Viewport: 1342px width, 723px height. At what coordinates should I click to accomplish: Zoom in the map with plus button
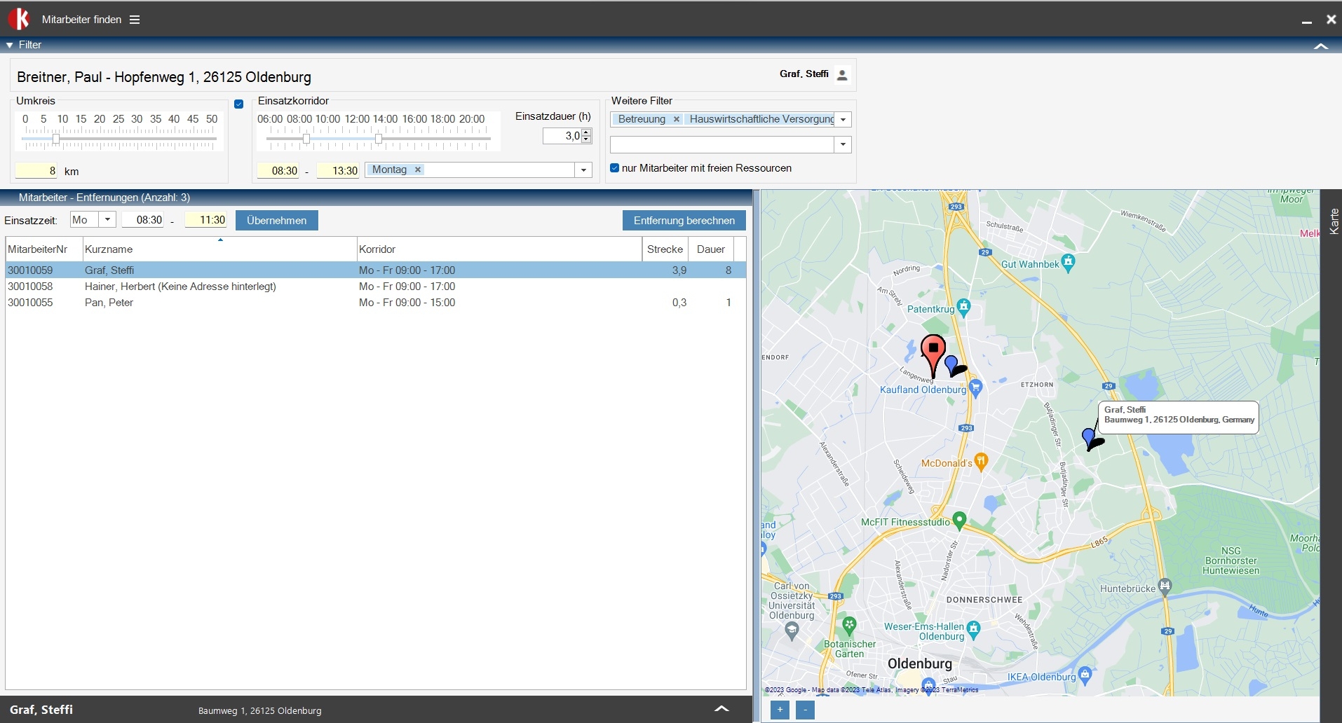[780, 710]
